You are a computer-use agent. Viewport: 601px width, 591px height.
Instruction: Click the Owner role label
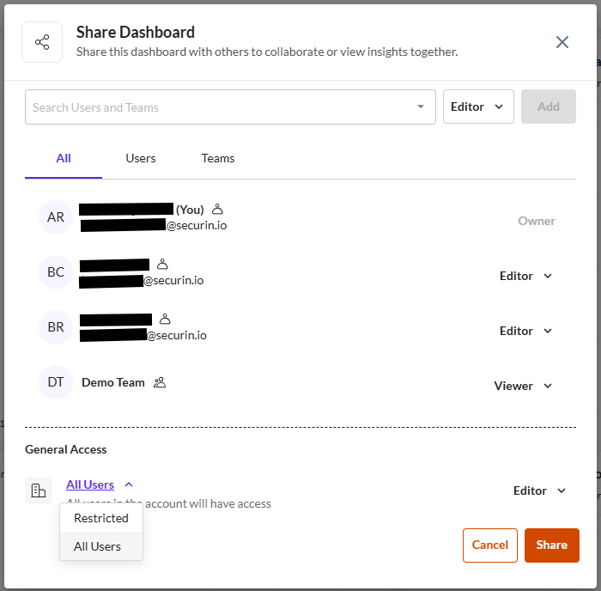coord(537,221)
